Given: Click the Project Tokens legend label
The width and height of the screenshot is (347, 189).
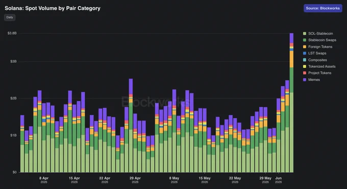Looking at the screenshot, I should pos(320,73).
